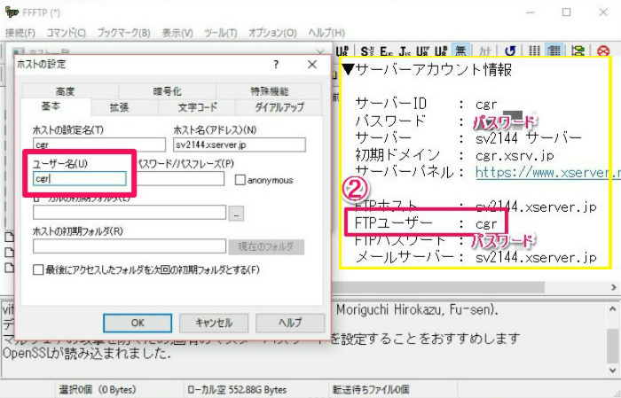Image resolution: width=621 pixels, height=398 pixels.
Task: Click the log pane scroll down arrow
Action: click(x=612, y=371)
